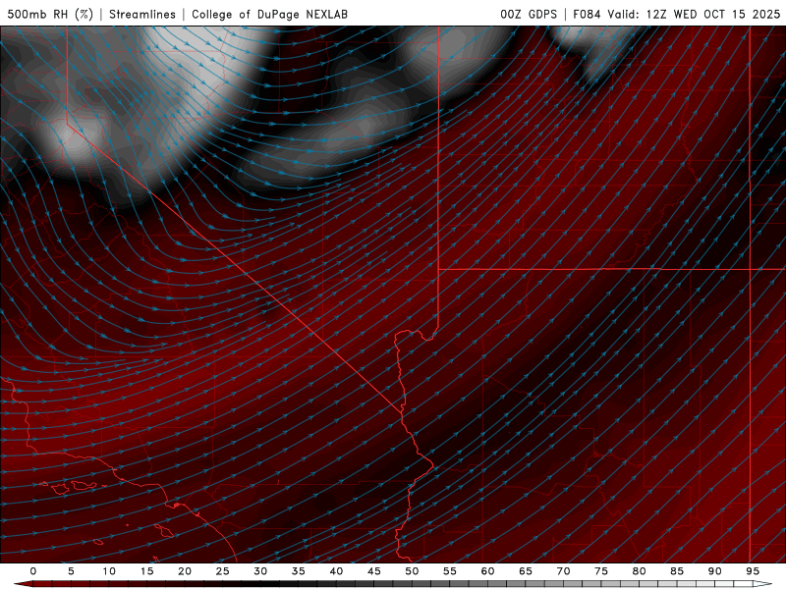Click the colorbar label '0'
The image size is (786, 589).
click(33, 571)
